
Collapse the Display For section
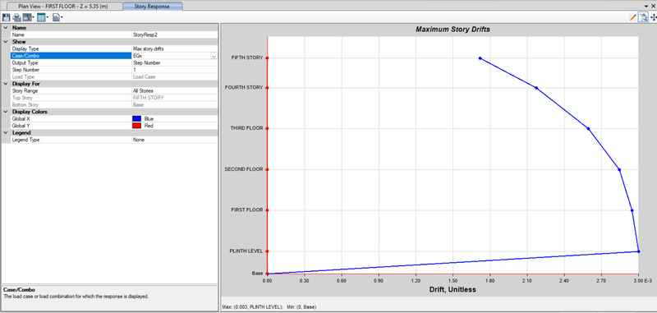[6, 84]
